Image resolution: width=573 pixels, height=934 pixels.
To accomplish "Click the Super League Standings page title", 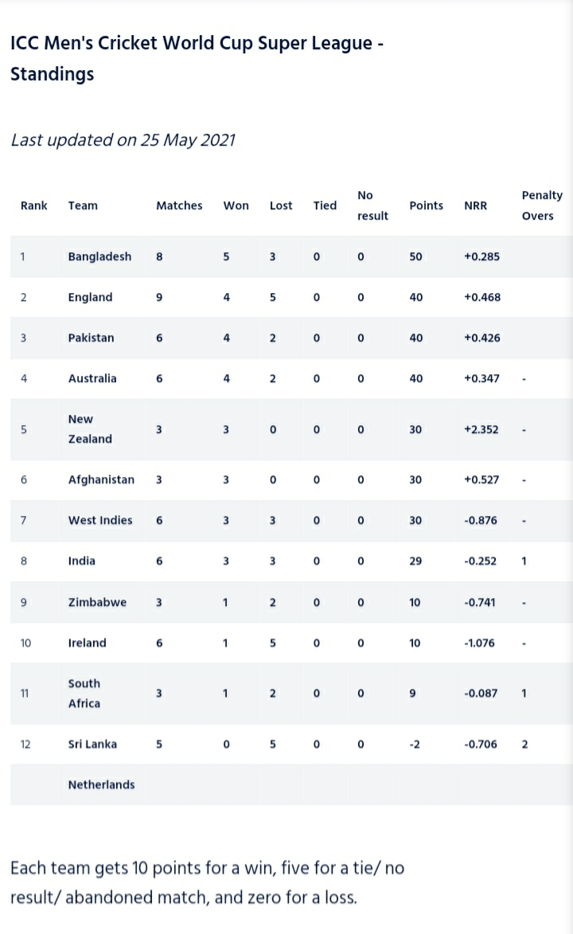I will point(197,58).
